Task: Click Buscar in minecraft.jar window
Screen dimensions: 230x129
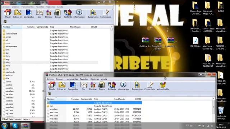Action: pyautogui.click(x=58, y=14)
